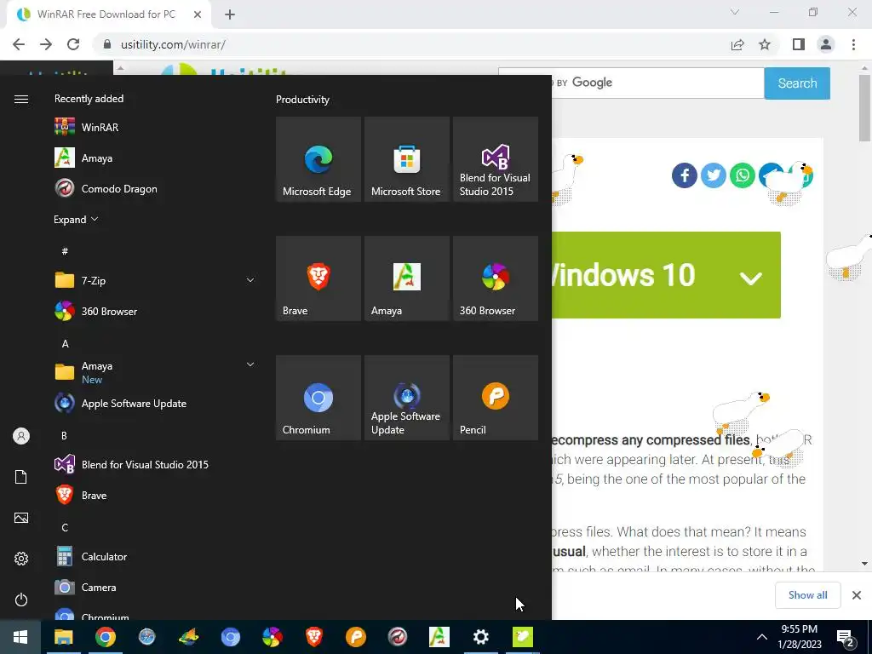Open a new Chrome tab
Image resolution: width=872 pixels, height=654 pixels.
pyautogui.click(x=230, y=15)
